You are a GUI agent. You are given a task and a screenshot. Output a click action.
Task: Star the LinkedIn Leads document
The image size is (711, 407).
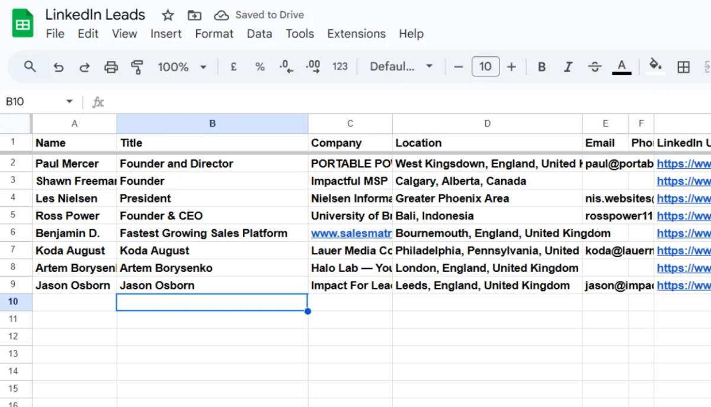[168, 15]
